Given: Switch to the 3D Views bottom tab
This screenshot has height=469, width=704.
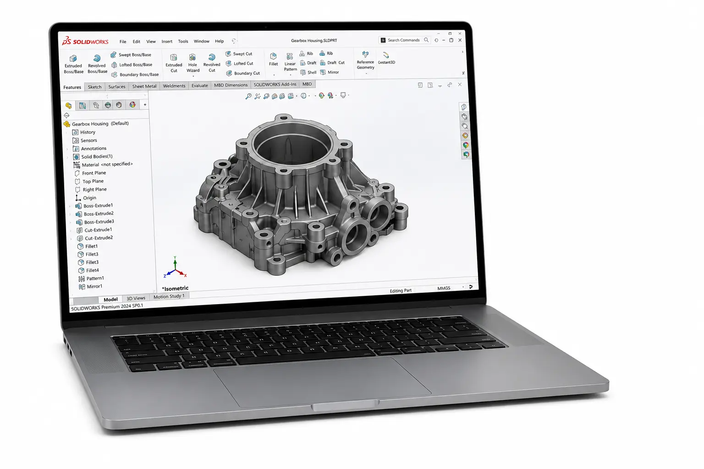Looking at the screenshot, I should coord(136,298).
